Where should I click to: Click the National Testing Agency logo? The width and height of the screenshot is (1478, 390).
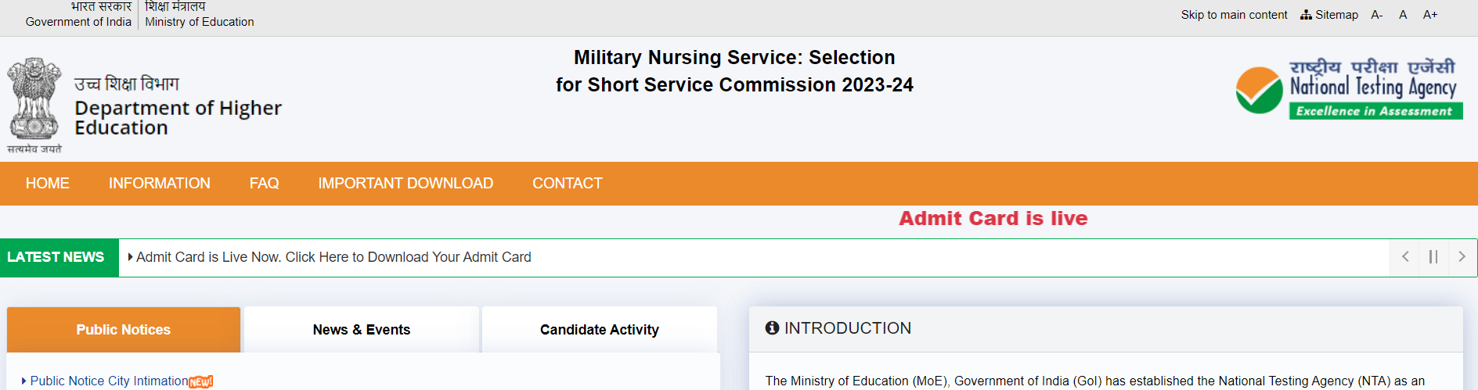(1349, 88)
